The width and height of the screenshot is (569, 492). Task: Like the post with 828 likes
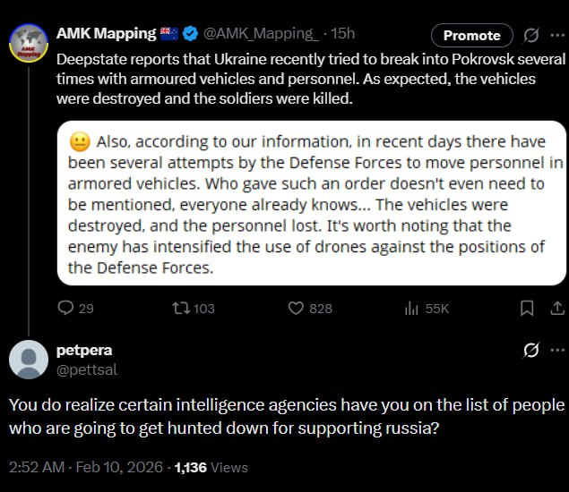click(297, 308)
